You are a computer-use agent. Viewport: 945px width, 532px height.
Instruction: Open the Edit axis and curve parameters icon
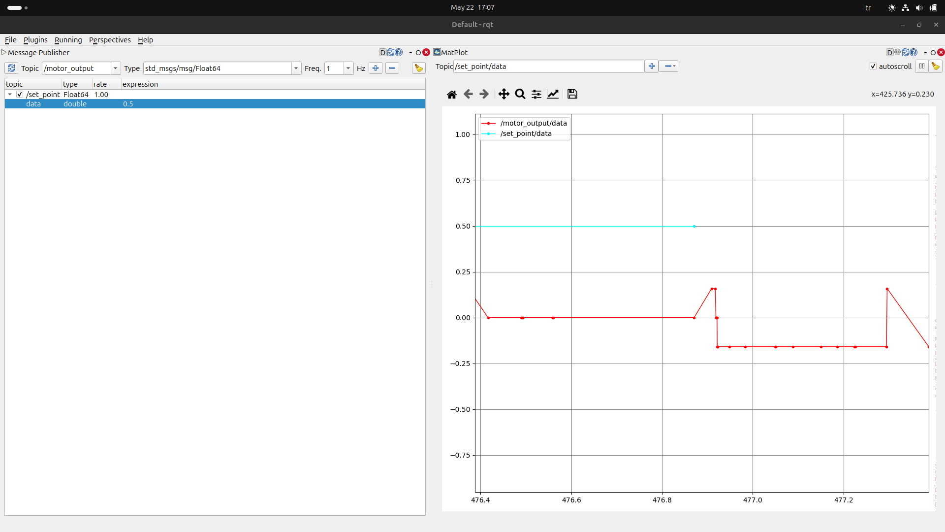[553, 94]
